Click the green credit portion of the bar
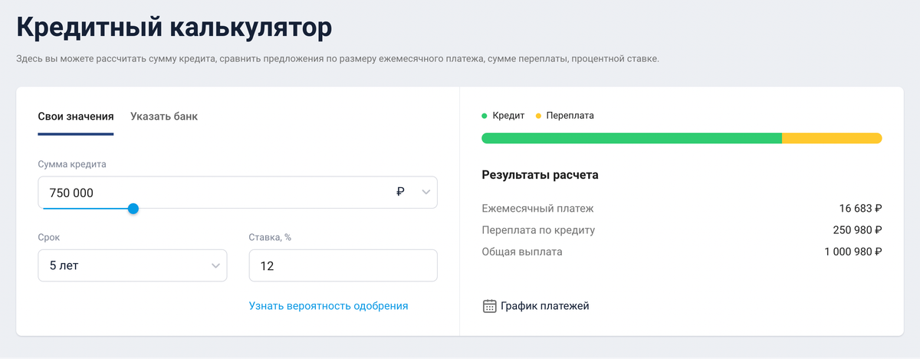The image size is (920, 359). (632, 138)
